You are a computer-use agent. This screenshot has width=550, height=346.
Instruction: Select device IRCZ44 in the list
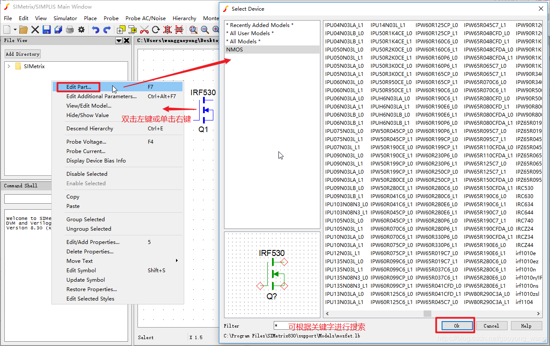coord(525,245)
